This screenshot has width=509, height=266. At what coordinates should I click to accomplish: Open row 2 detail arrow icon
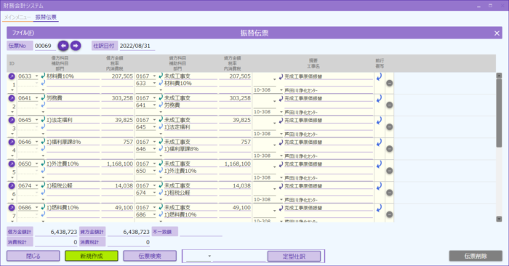(x=12, y=98)
